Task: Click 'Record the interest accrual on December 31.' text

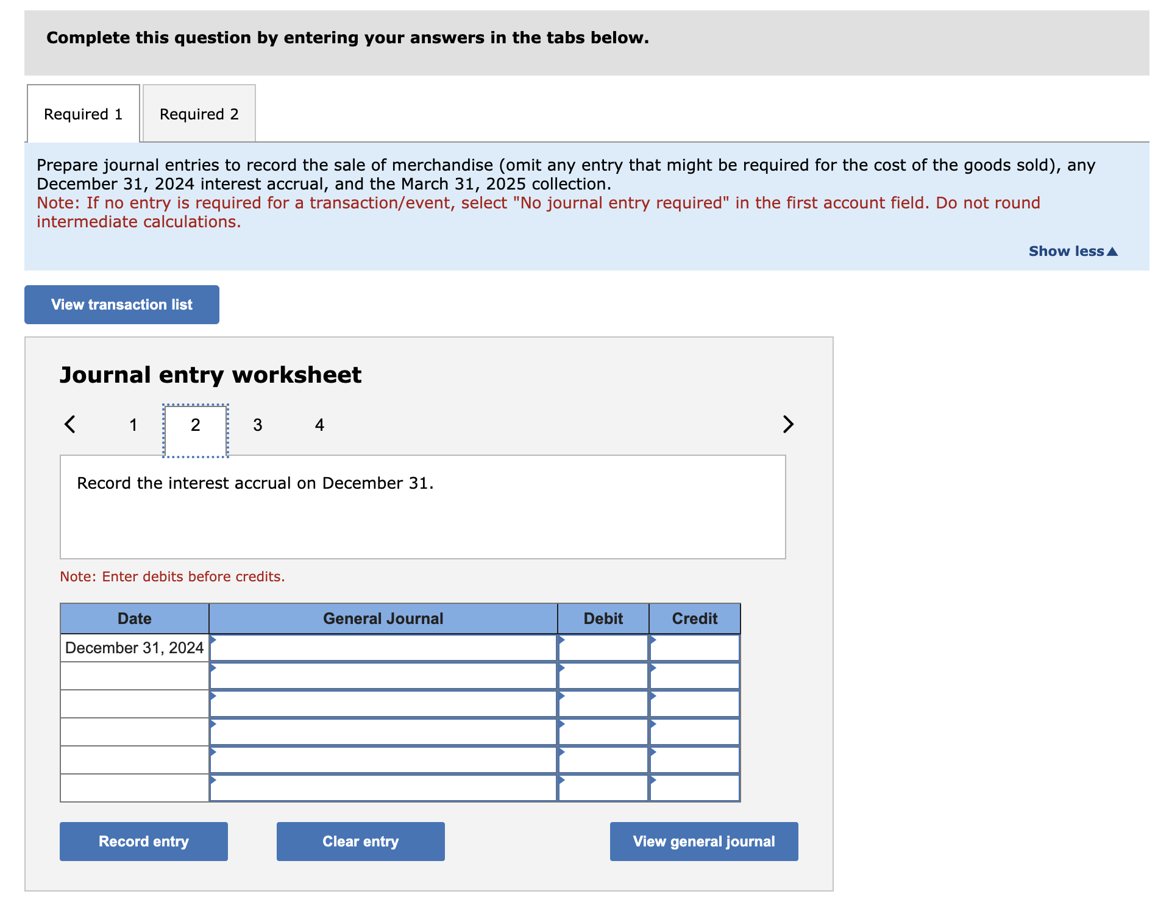Action: pyautogui.click(x=255, y=483)
